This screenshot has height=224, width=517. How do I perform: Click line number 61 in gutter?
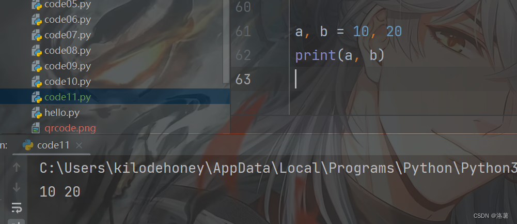243,32
